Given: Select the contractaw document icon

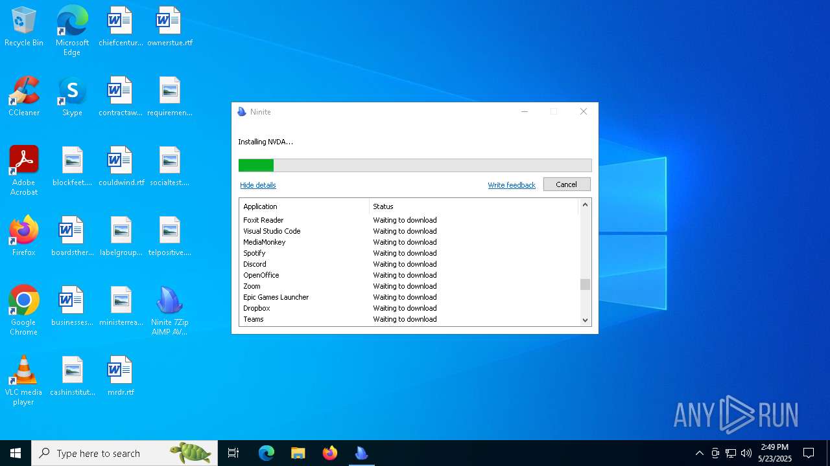Looking at the screenshot, I should tap(121, 97).
